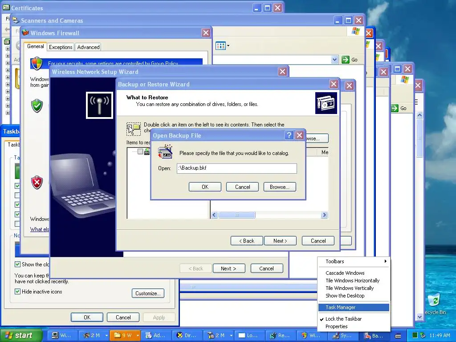Click Browse... in the Open Backup File dialog
Image resolution: width=456 pixels, height=342 pixels.
tap(280, 187)
